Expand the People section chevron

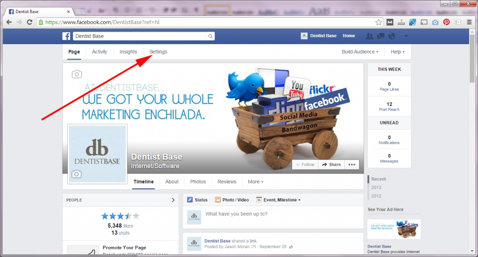(173, 200)
